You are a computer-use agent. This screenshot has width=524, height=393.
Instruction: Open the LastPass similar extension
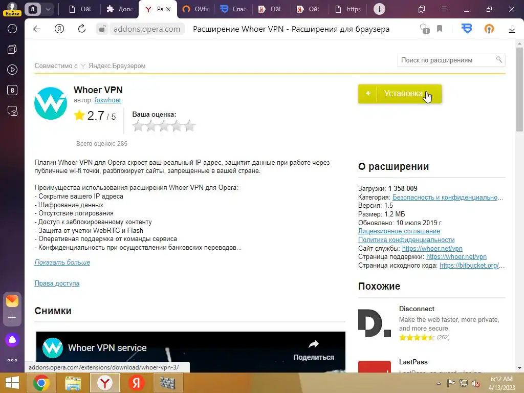coord(413,362)
